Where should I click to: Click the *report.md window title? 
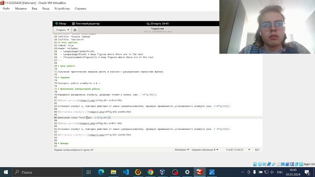point(157,29)
